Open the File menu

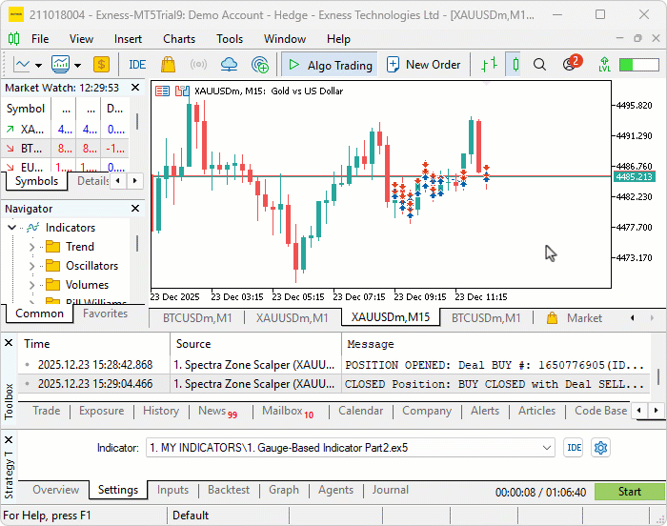click(x=40, y=39)
